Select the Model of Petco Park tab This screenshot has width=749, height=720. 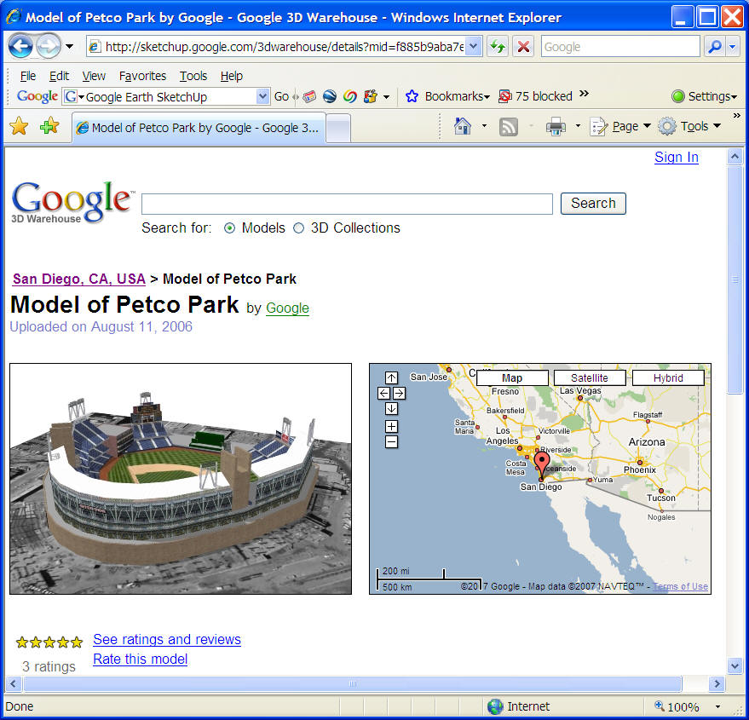coord(199,128)
